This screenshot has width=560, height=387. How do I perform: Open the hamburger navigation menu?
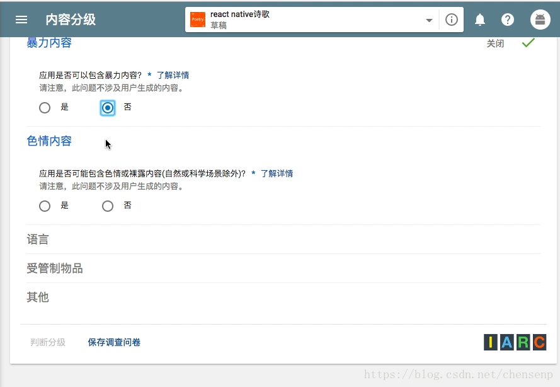21,20
